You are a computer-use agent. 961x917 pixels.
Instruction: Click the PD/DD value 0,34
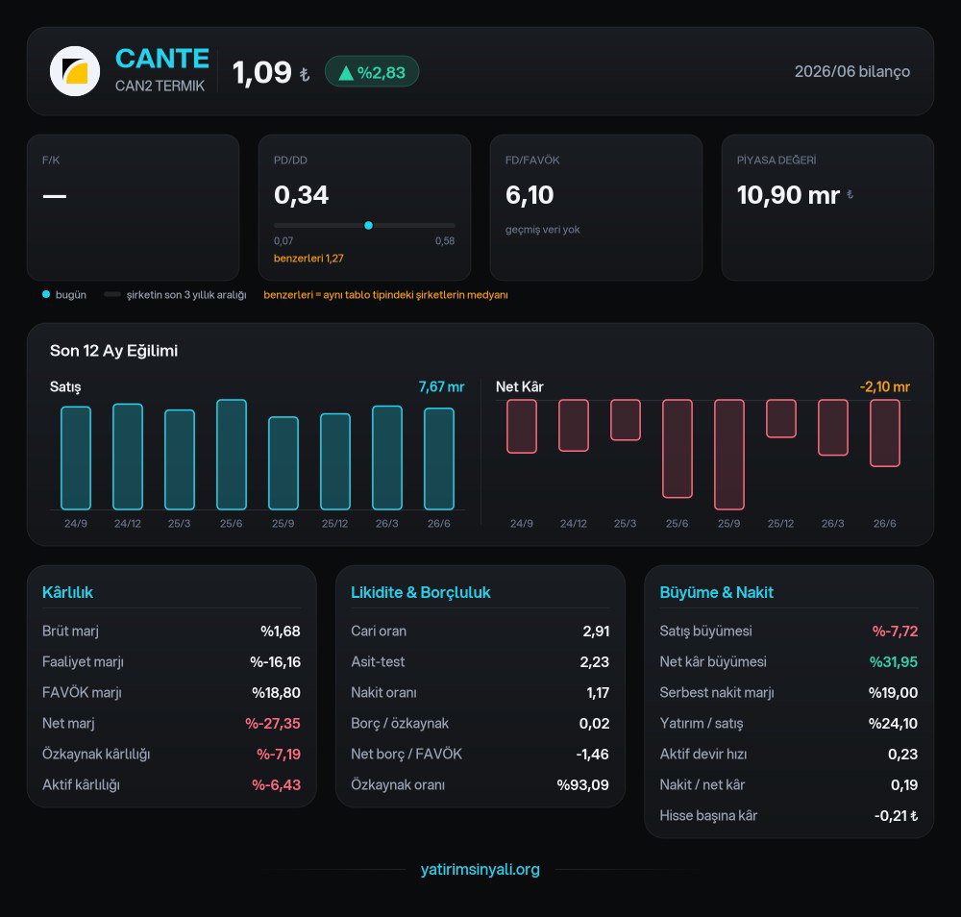[x=302, y=195]
